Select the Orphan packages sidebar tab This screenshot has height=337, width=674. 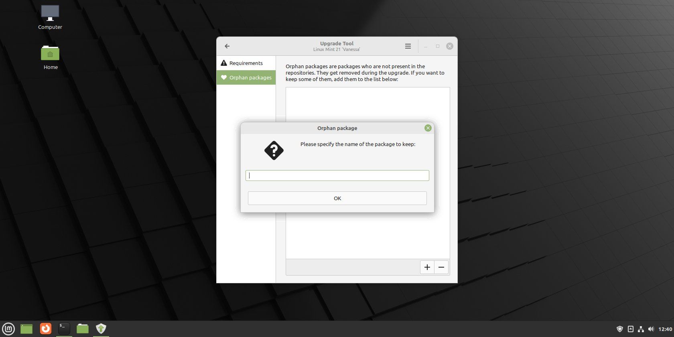point(246,77)
